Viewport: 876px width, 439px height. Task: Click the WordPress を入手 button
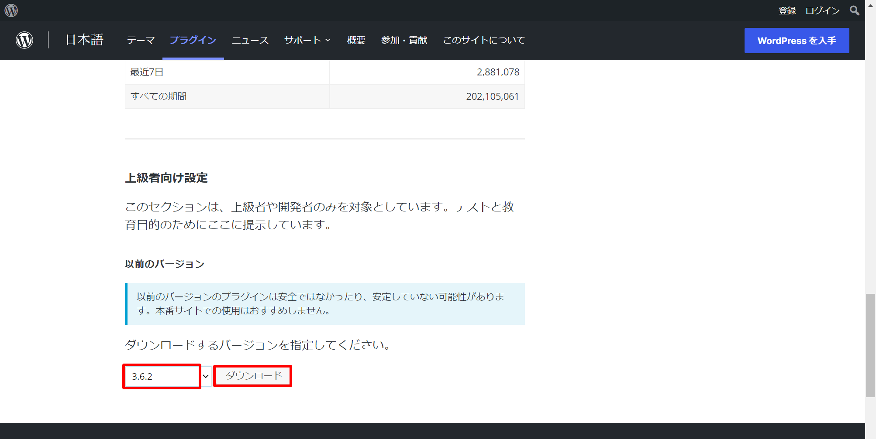pyautogui.click(x=797, y=41)
